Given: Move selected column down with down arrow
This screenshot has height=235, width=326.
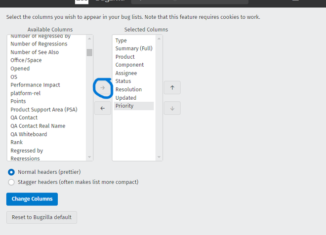Looking at the screenshot, I should pos(172,109).
